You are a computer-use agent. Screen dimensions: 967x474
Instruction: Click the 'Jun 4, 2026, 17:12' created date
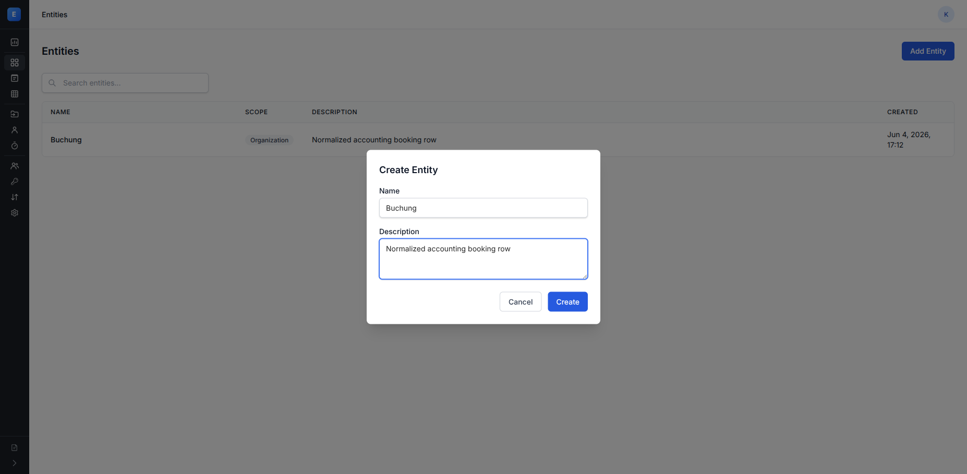(909, 140)
